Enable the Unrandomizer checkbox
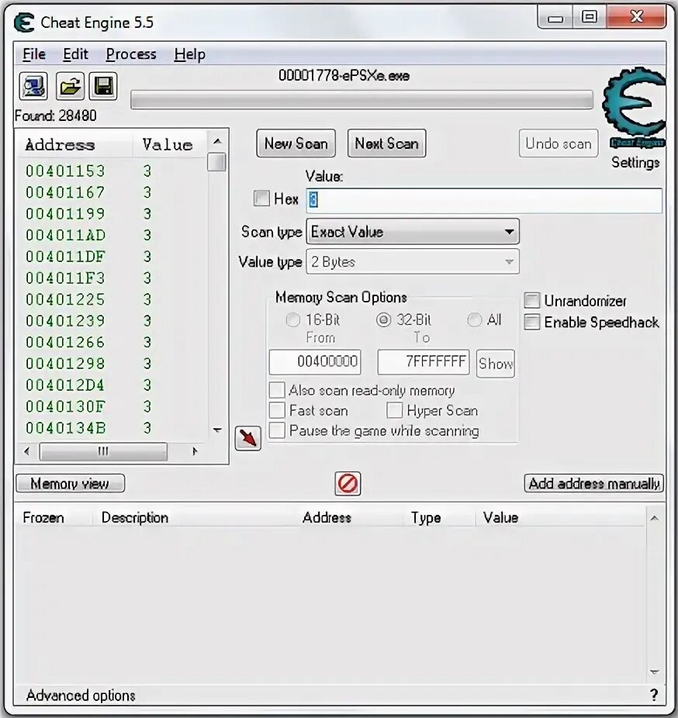 click(532, 301)
